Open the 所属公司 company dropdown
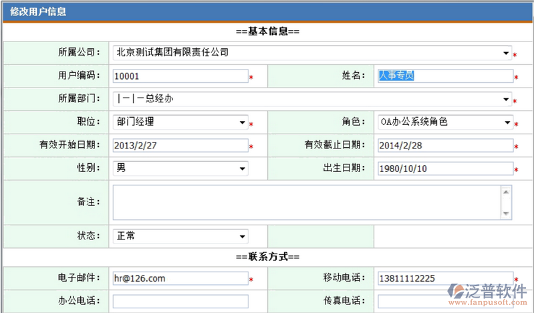The width and height of the screenshot is (534, 313). pos(311,52)
